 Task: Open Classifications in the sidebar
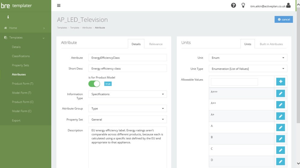tap(21, 56)
